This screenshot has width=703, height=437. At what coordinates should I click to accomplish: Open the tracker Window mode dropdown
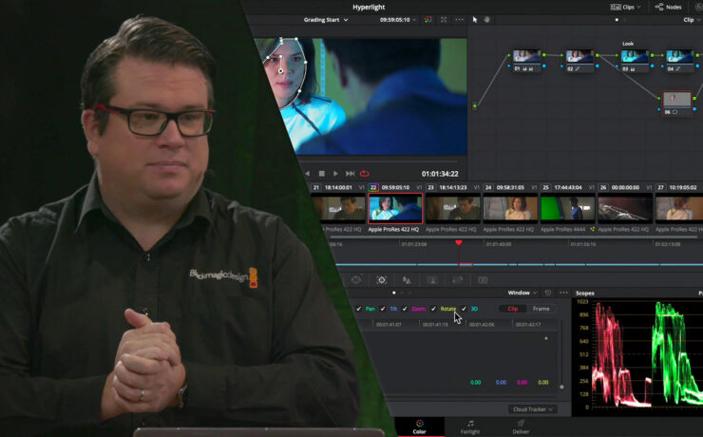point(522,293)
